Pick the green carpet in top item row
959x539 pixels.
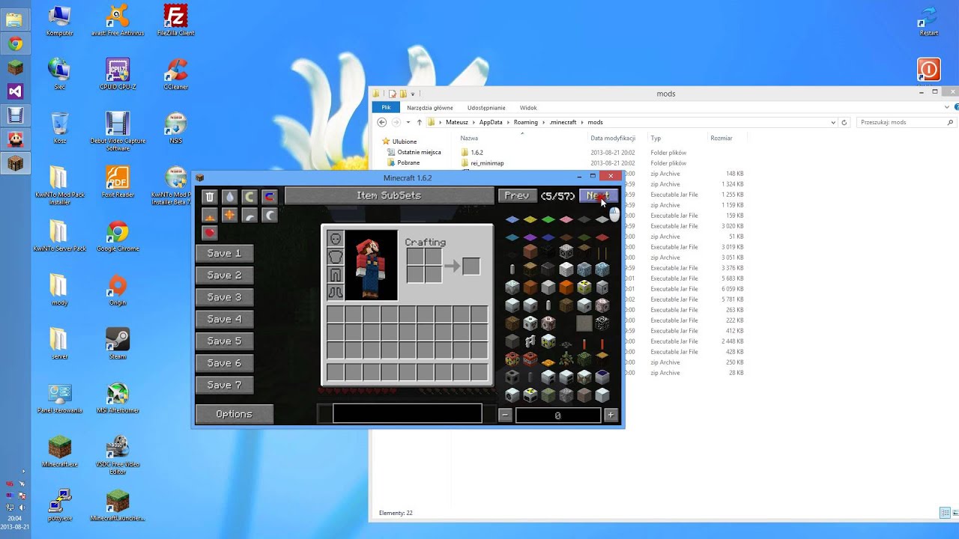pyautogui.click(x=548, y=219)
